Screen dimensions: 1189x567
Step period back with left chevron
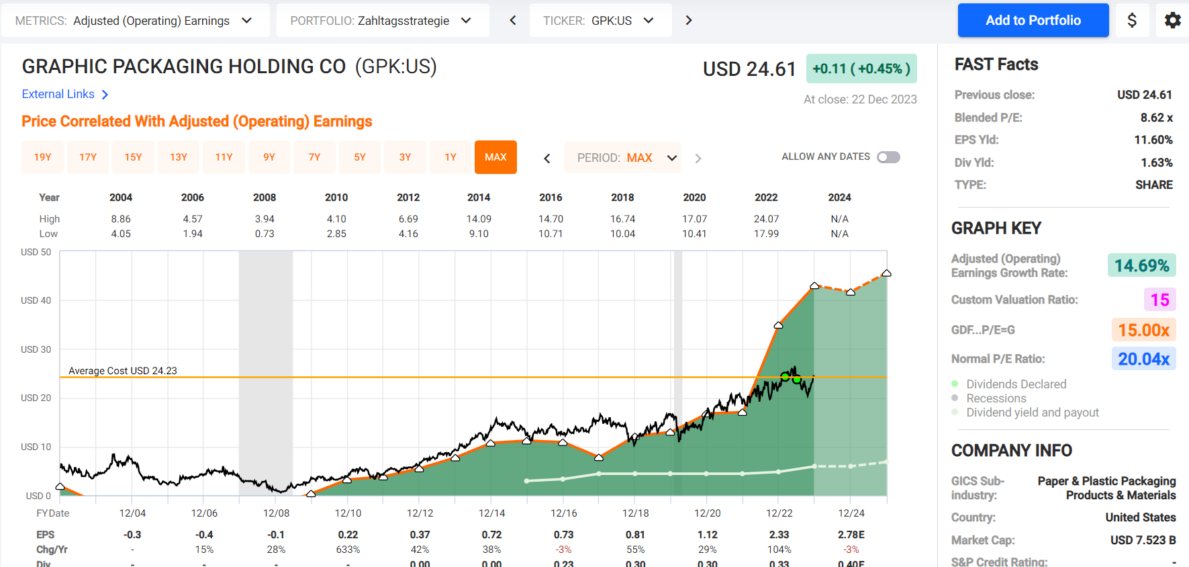pyautogui.click(x=547, y=158)
